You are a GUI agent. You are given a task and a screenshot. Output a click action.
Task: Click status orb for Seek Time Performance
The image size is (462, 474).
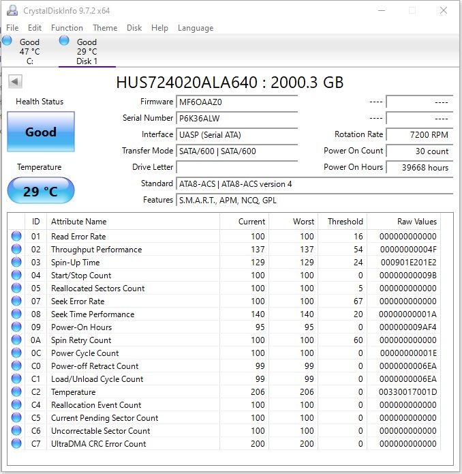(16, 314)
